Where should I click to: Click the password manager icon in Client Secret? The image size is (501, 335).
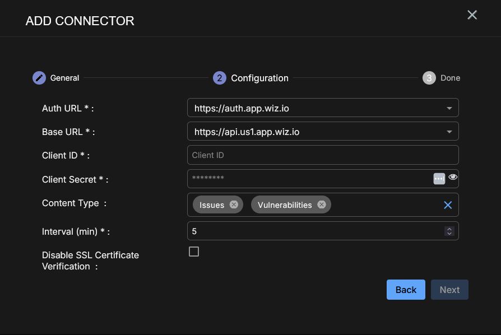pos(439,178)
